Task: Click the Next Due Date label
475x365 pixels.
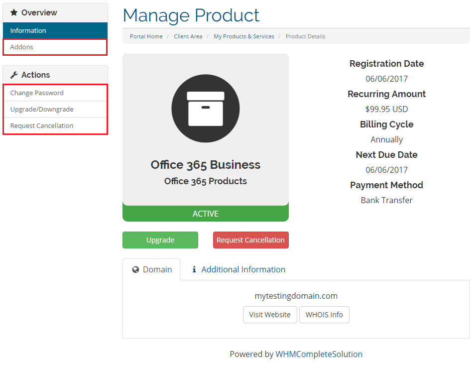Action: 386,155
